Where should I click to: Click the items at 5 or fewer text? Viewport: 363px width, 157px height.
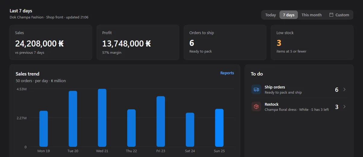(291, 51)
